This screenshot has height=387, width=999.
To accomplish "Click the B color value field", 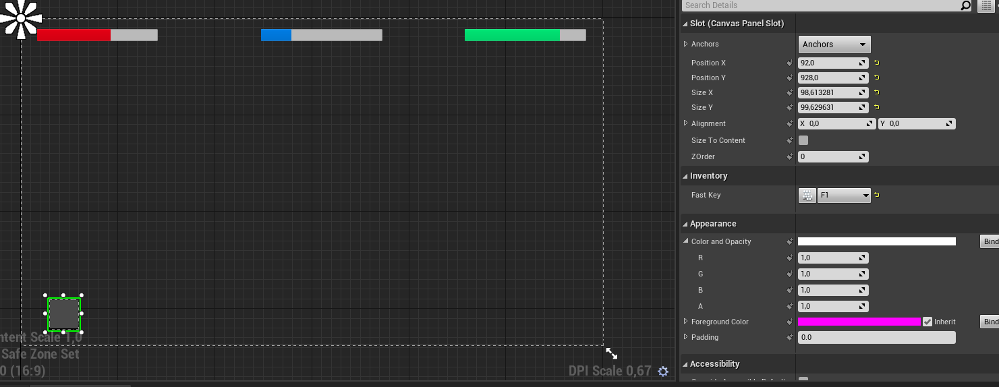I will pyautogui.click(x=833, y=290).
